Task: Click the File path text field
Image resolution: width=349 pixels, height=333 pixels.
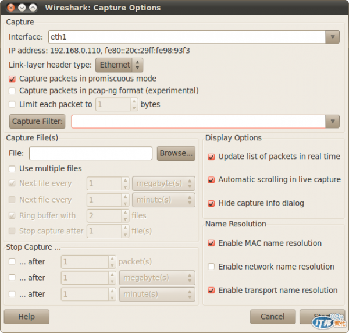Action: 91,153
